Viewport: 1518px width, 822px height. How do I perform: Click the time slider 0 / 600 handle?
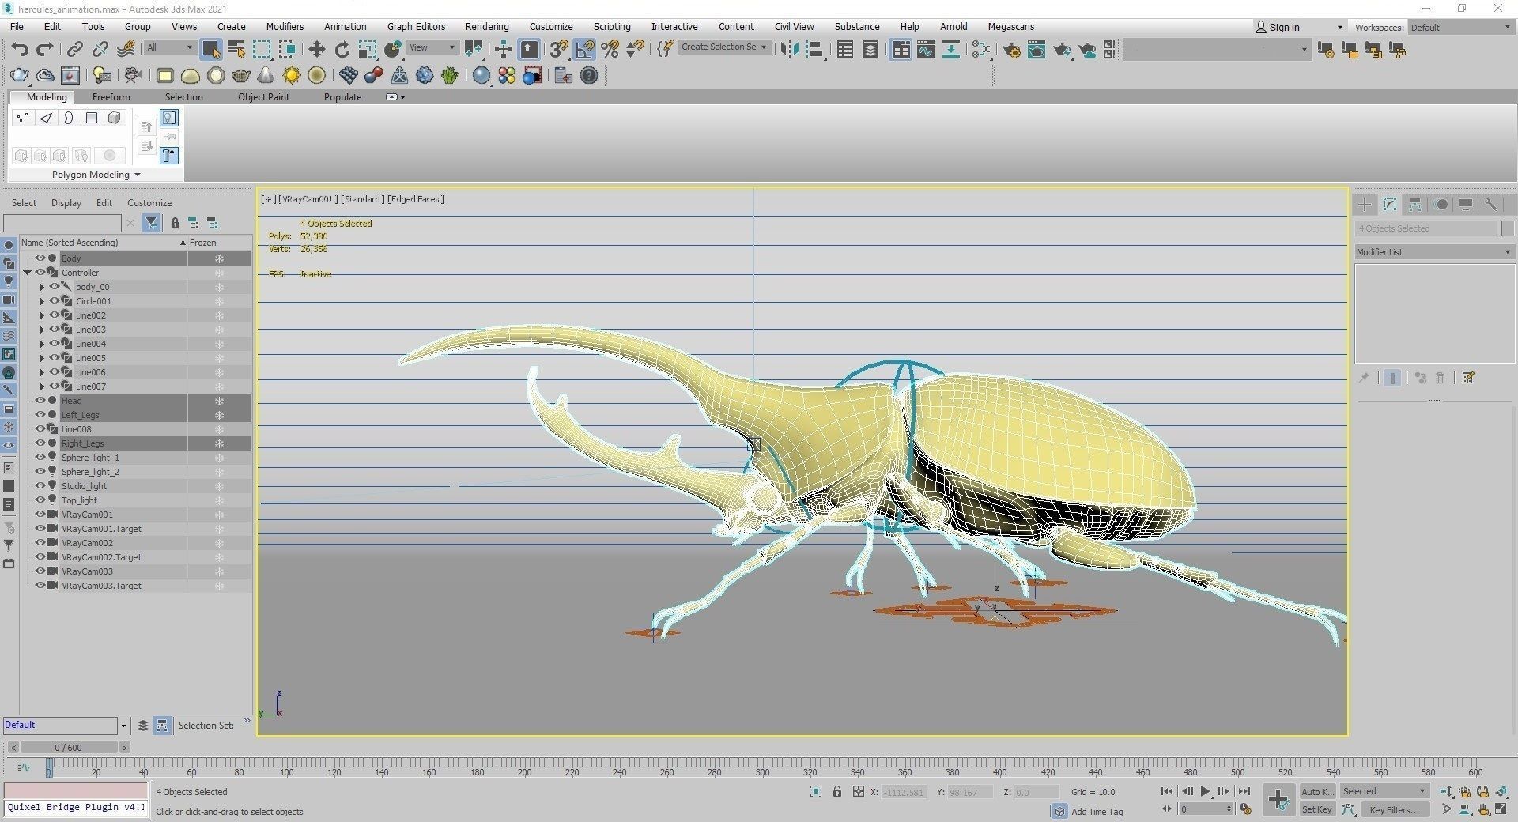coord(69,747)
